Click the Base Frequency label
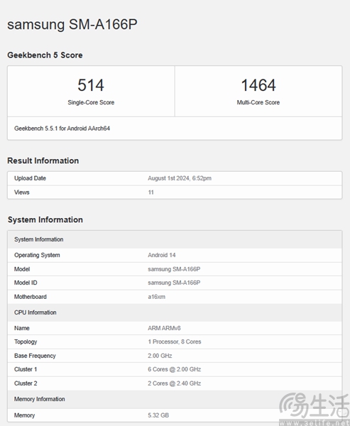Viewport: 350px width, 426px height. [x=35, y=356]
